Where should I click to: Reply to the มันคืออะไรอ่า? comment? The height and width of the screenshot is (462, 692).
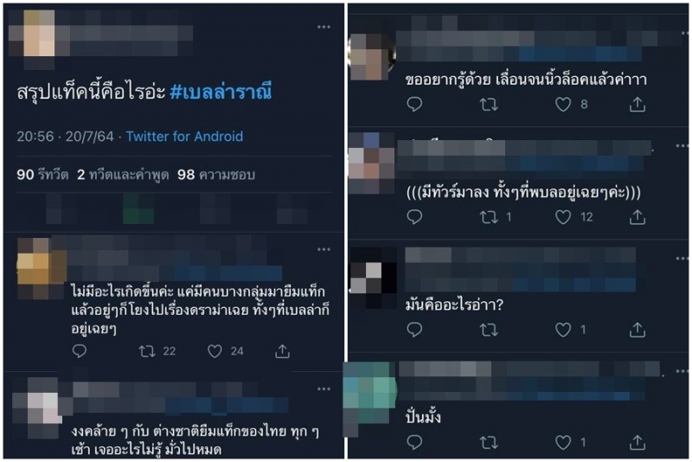(x=414, y=330)
